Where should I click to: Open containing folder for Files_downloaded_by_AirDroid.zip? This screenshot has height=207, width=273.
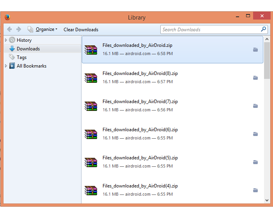255,50
